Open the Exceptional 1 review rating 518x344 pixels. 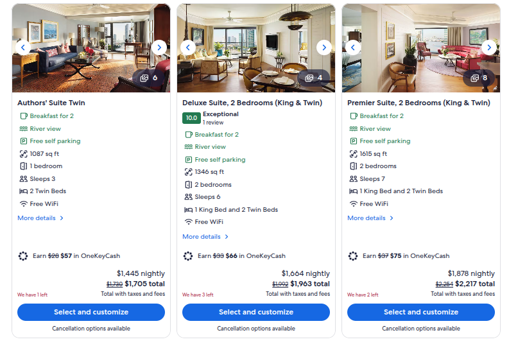211,118
